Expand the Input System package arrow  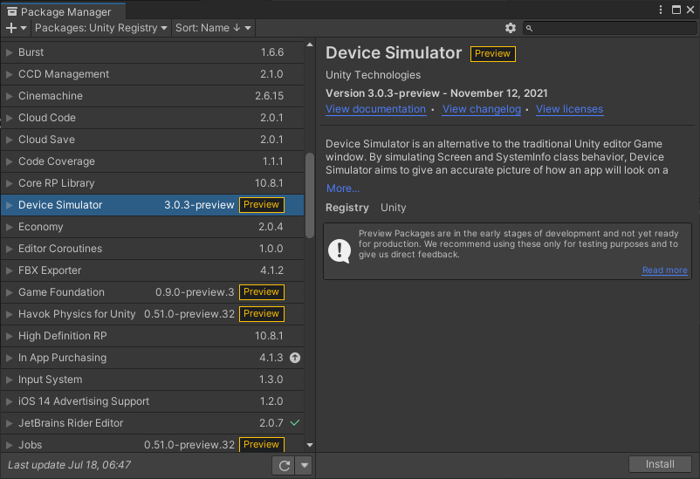click(x=9, y=380)
